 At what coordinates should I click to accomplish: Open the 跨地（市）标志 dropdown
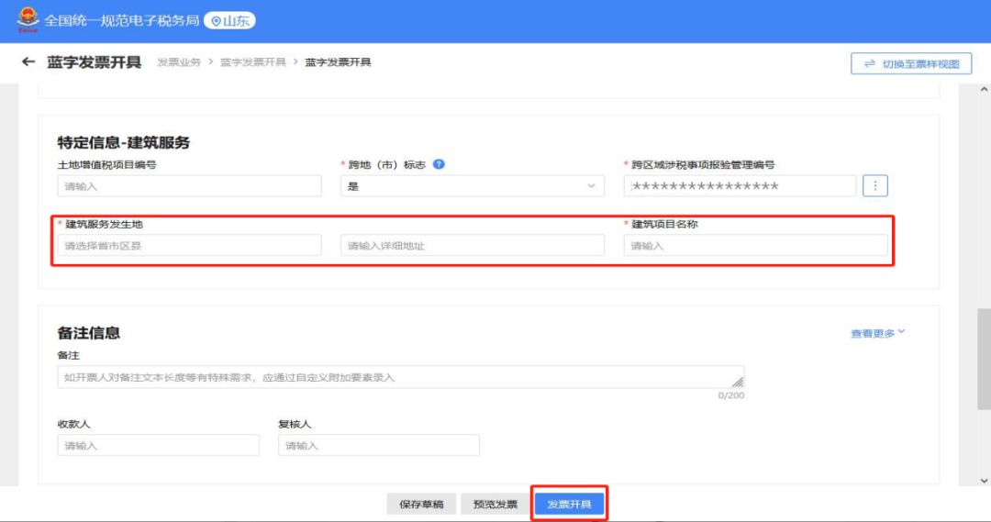click(x=473, y=186)
